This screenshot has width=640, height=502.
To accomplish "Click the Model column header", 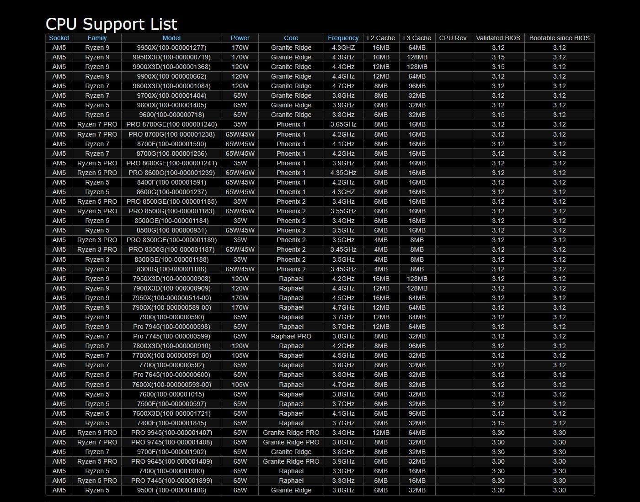I will pos(171,38).
